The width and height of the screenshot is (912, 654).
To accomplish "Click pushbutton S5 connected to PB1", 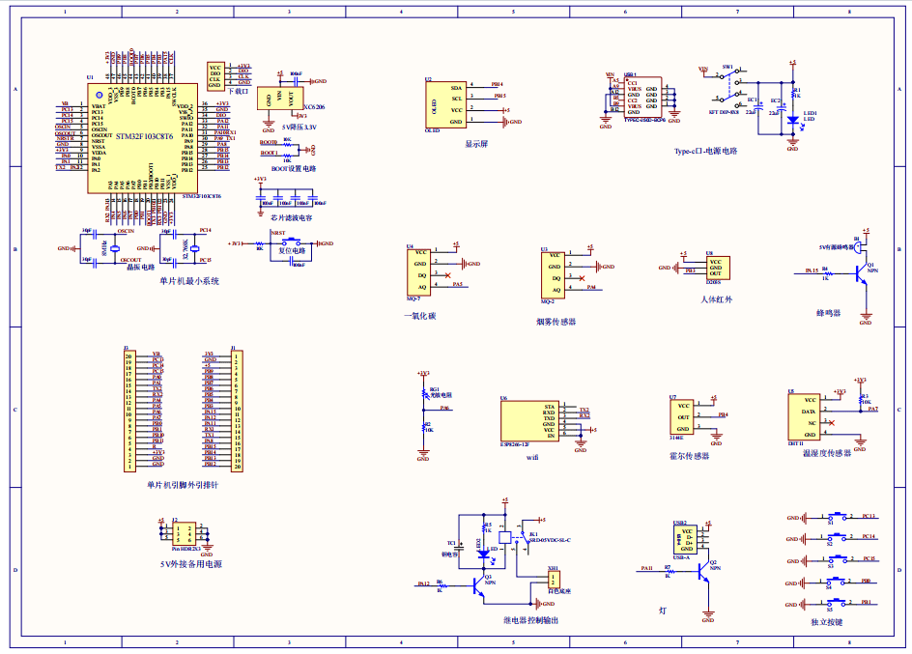I will click(x=837, y=602).
